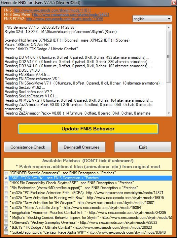Image resolution: width=177 pixels, height=238 pixels.
Task: Click log line "Reading DD3 V4.1.0"
Action: pyautogui.click(x=78, y=66)
